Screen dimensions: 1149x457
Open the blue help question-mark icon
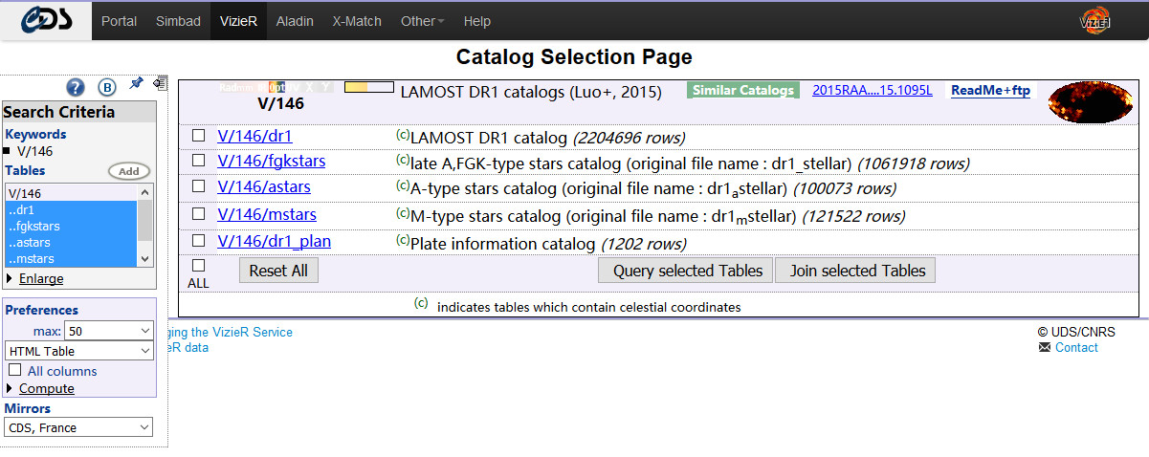click(x=76, y=88)
